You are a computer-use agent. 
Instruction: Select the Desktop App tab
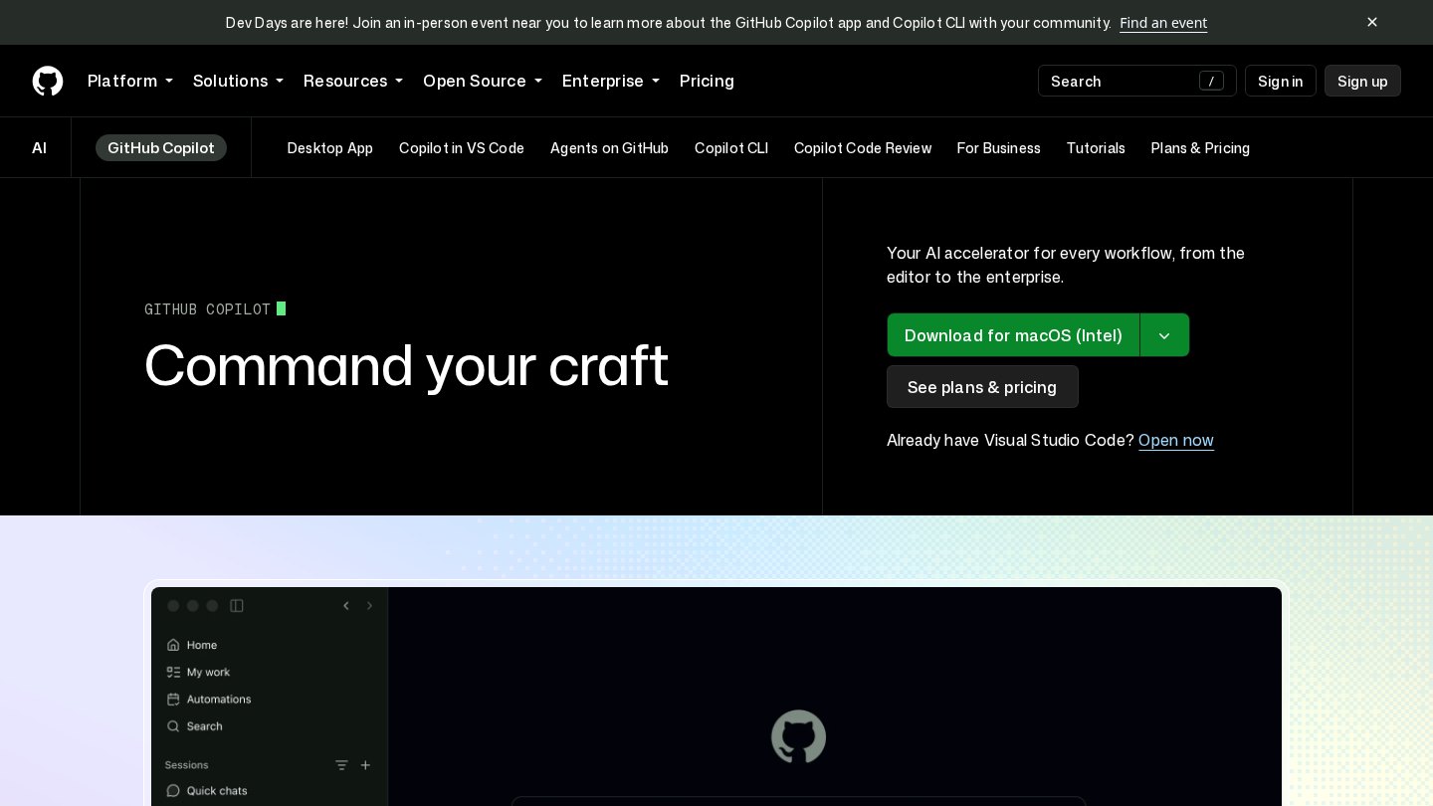coord(330,148)
